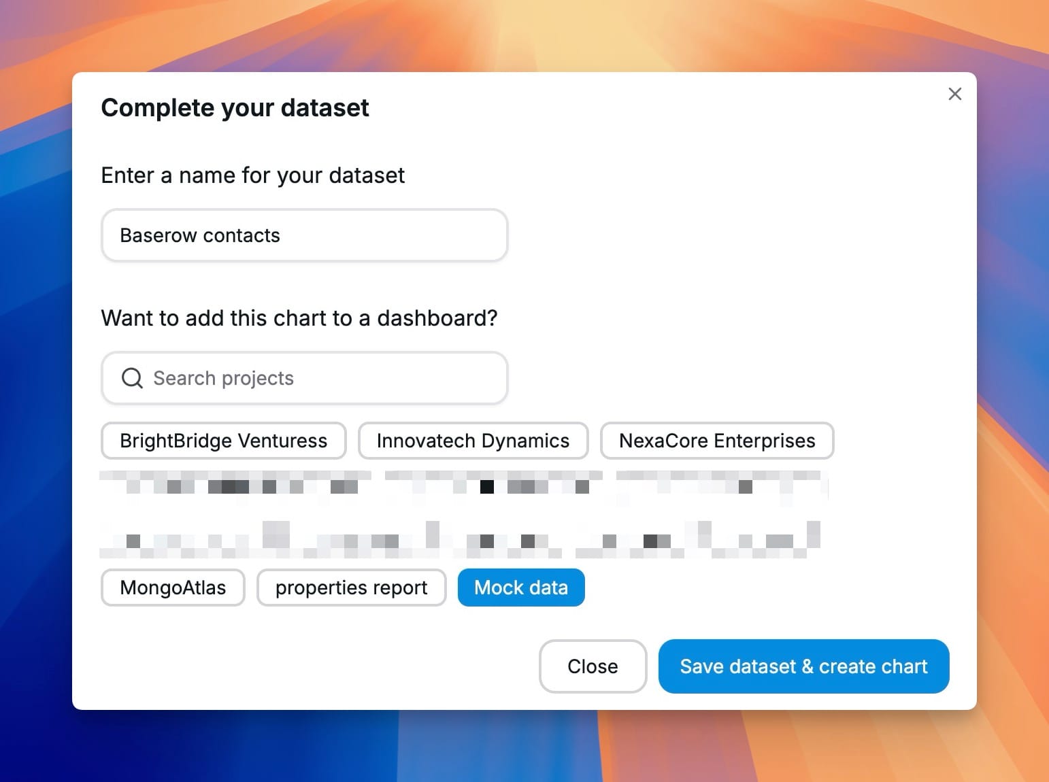Select the BrightBridge Venturess project chip

pos(223,441)
